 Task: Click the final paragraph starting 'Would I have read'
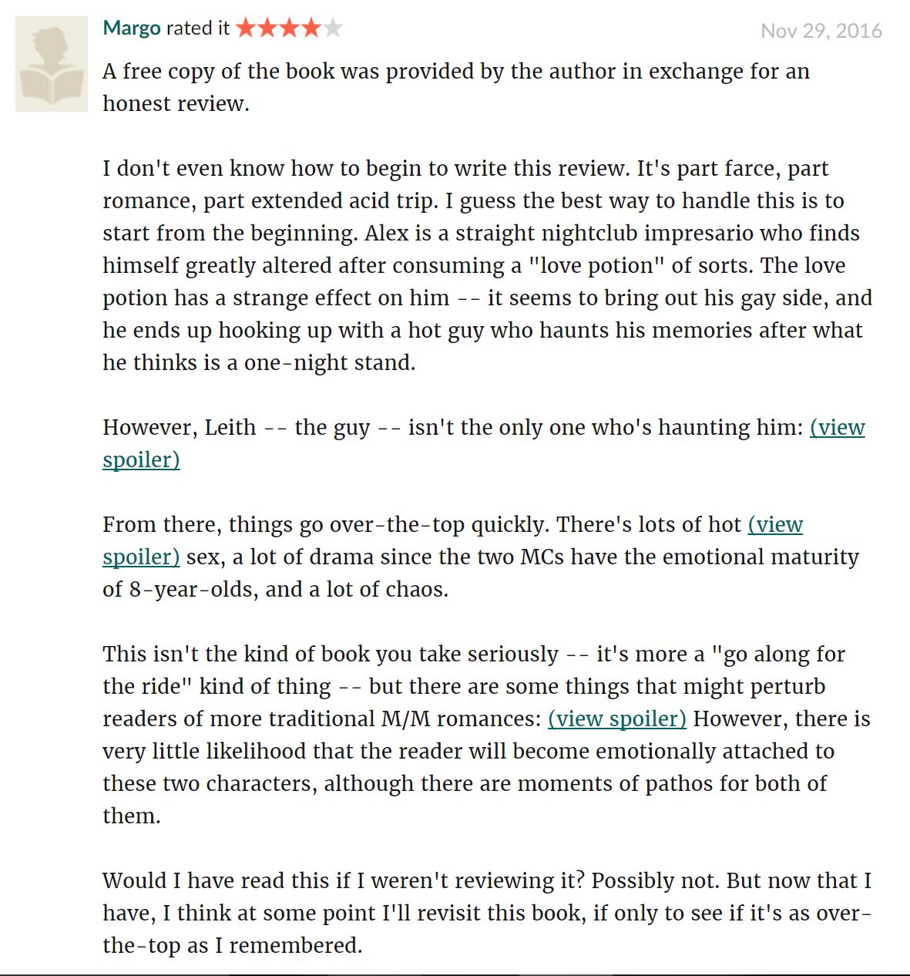pos(487,913)
